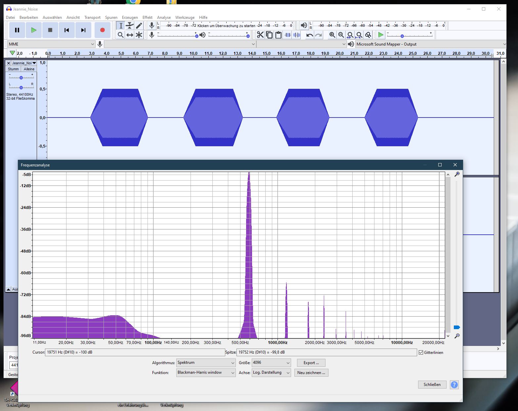Toggle the Gitterlinien checkbox
The height and width of the screenshot is (411, 518).
point(421,353)
